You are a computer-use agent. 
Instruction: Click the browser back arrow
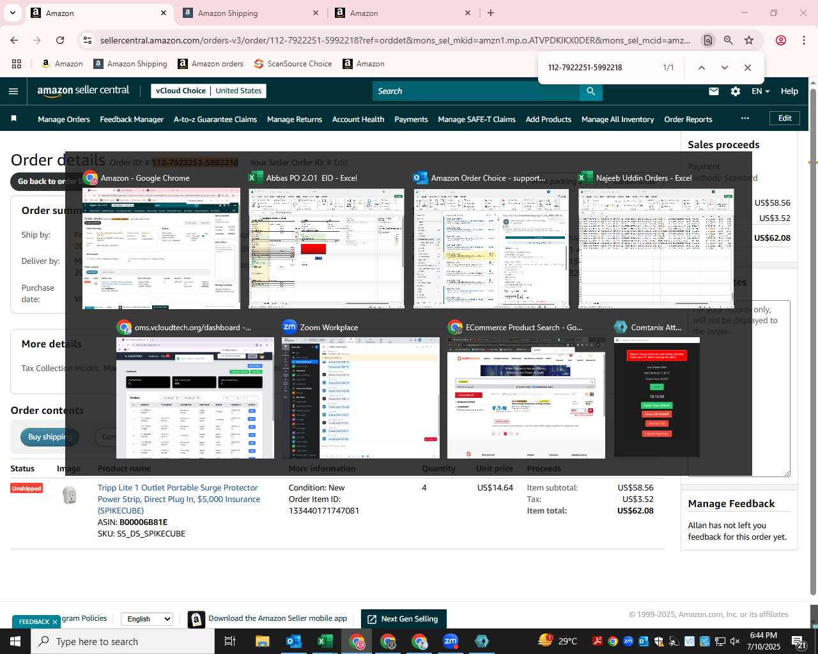click(x=14, y=40)
